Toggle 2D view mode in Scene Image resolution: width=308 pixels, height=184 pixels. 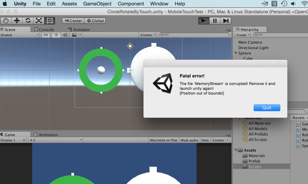(x=46, y=35)
